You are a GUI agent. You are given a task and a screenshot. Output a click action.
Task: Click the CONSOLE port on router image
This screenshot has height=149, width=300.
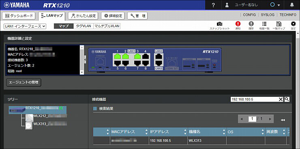tap(101, 61)
